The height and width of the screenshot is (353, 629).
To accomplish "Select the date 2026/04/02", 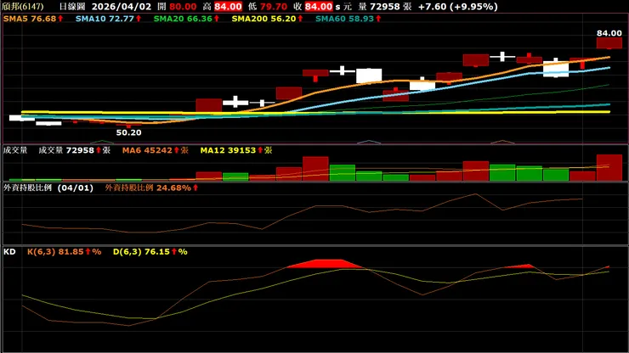I will point(122,7).
